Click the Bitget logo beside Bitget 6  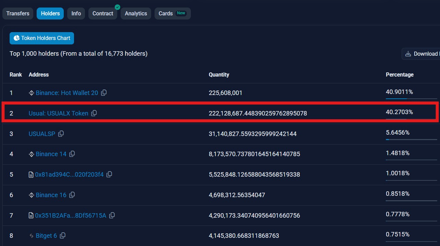point(32,236)
